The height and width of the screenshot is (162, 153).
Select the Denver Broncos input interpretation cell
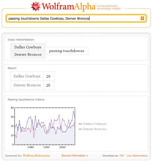click(x=28, y=54)
